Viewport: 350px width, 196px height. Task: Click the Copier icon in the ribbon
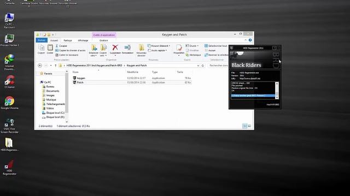(x=42, y=49)
